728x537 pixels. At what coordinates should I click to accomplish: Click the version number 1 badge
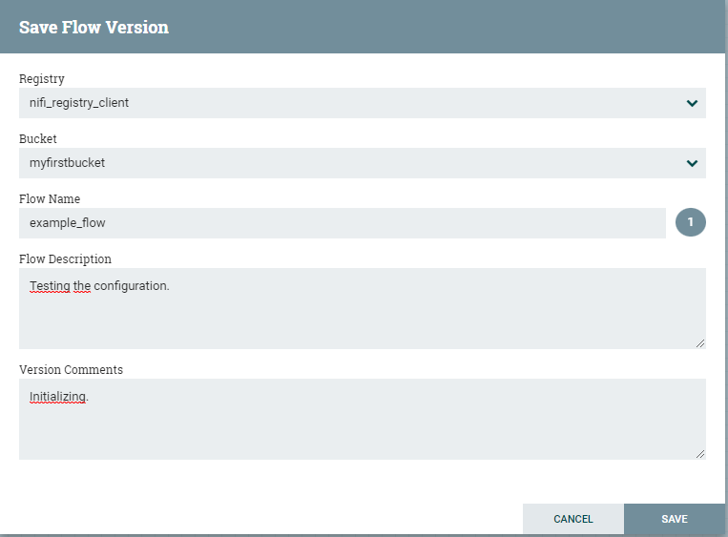691,223
